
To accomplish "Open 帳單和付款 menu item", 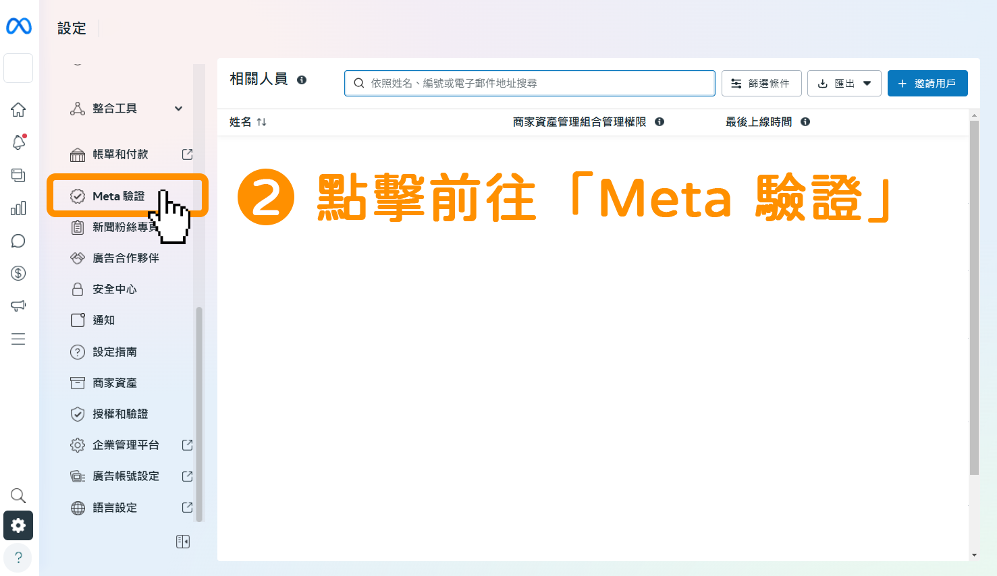I will (x=120, y=154).
